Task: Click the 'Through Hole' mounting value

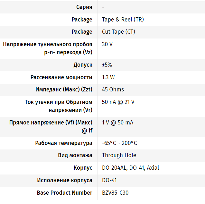Action: 119,155
